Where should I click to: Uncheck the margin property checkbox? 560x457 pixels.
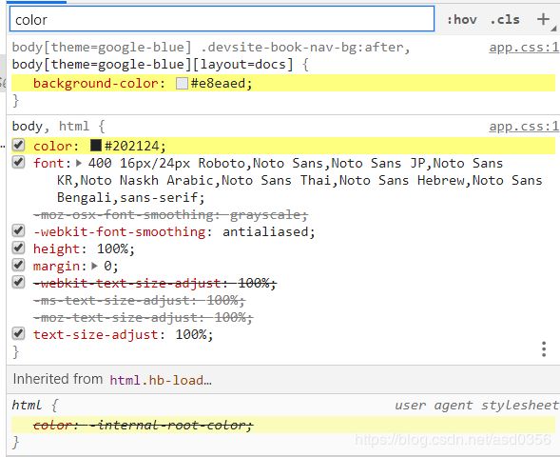(x=18, y=265)
